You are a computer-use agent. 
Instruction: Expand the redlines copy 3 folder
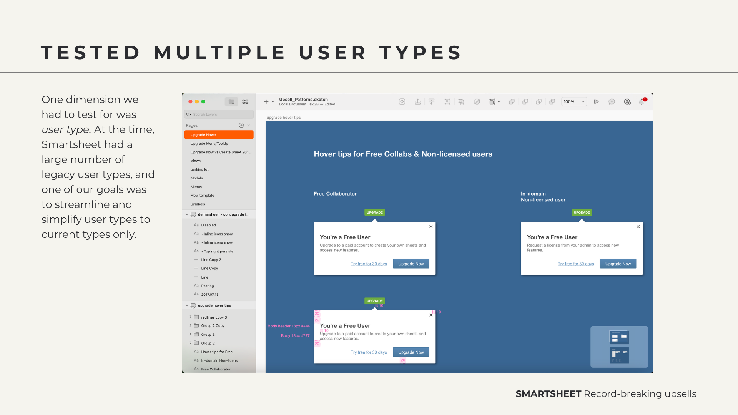tap(190, 317)
